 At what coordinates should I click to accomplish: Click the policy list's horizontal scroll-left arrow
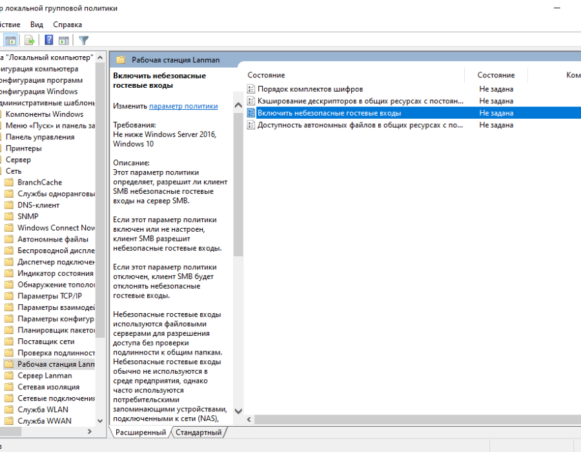(249, 420)
